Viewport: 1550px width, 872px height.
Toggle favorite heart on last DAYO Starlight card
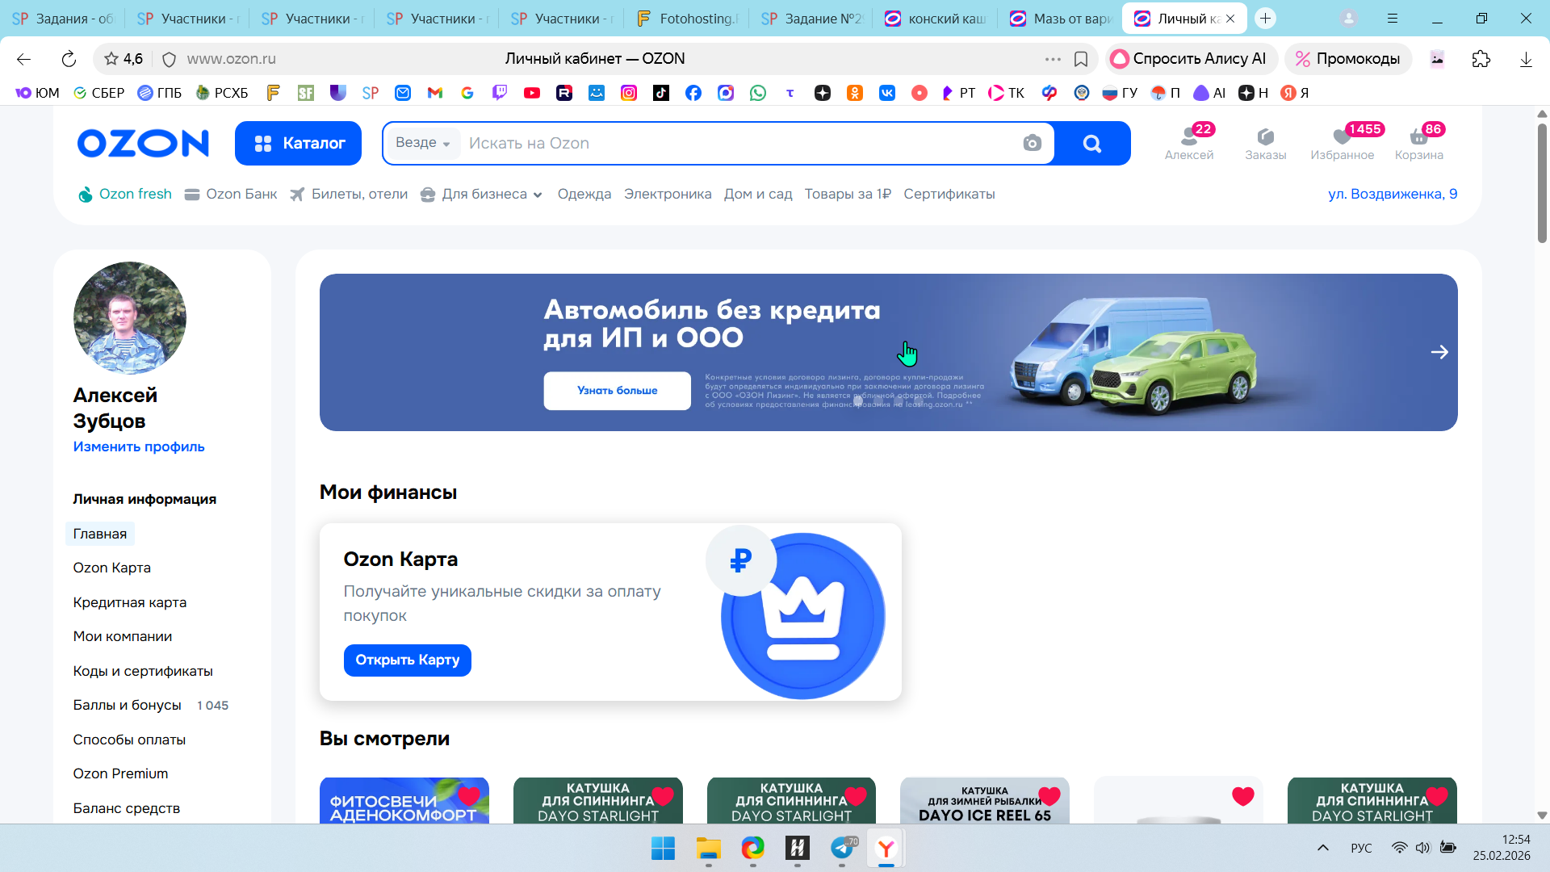point(1437,796)
